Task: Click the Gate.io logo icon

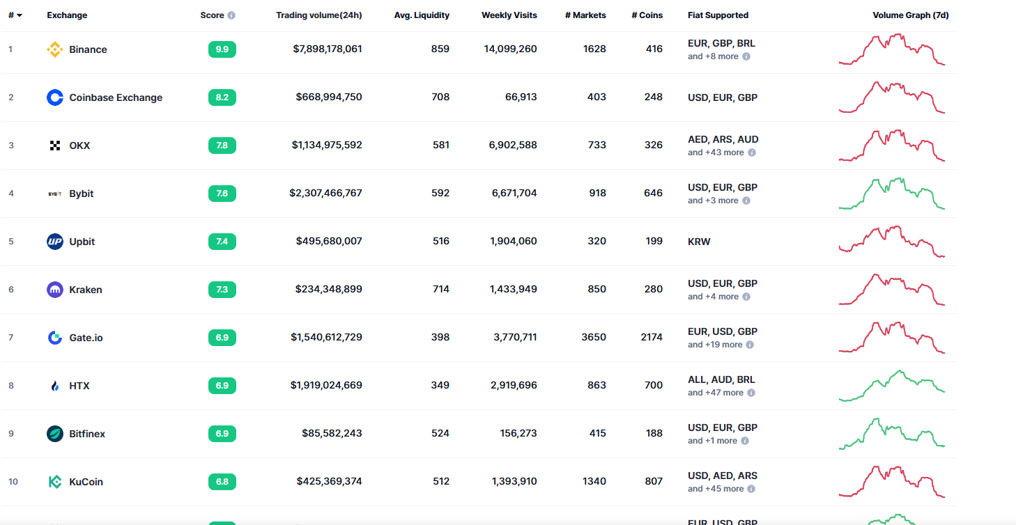Action: point(54,338)
